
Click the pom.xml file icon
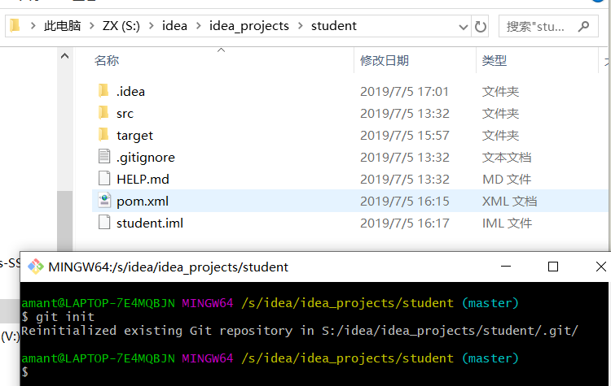(103, 201)
